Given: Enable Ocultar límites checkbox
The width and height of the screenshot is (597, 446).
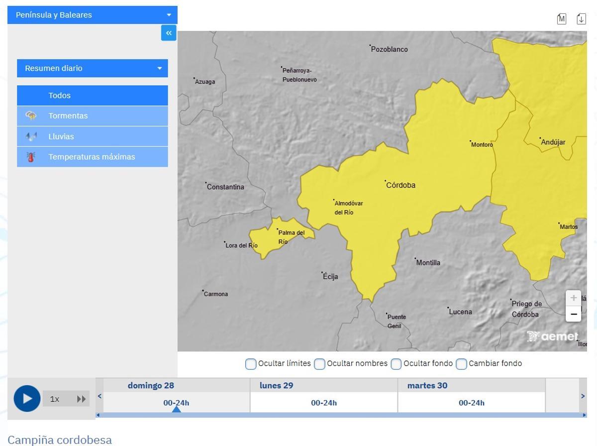Looking at the screenshot, I should click(251, 364).
